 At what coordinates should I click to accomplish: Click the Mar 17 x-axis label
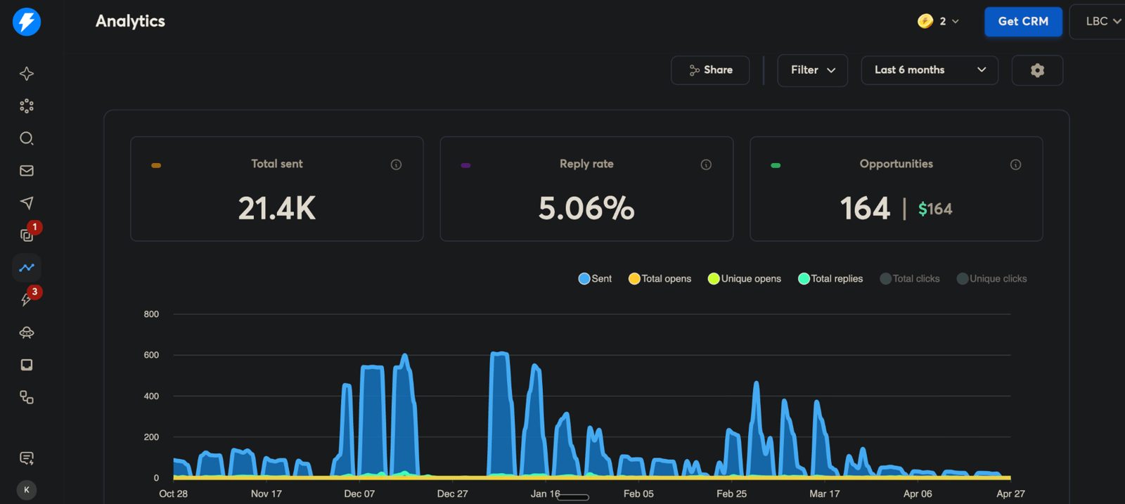[x=825, y=493]
